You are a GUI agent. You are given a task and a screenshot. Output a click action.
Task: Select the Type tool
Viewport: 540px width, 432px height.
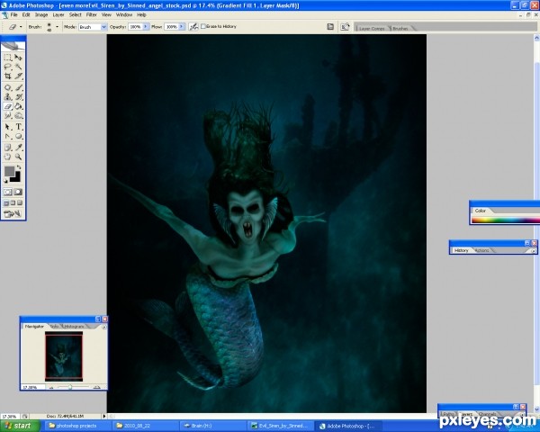pos(18,127)
